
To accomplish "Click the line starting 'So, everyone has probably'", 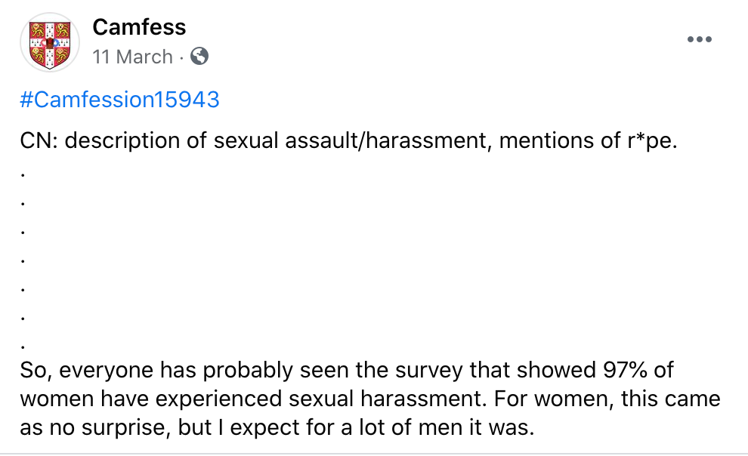I will tap(347, 370).
